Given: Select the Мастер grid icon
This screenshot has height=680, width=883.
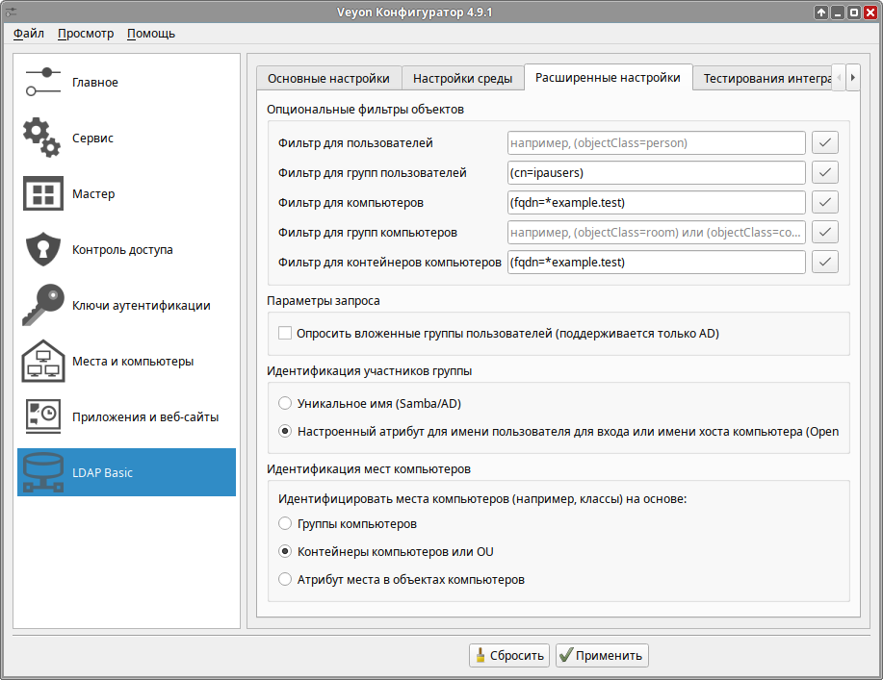Looking at the screenshot, I should click(43, 193).
